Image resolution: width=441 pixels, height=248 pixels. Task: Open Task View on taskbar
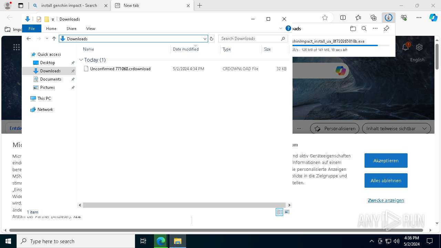click(143, 241)
